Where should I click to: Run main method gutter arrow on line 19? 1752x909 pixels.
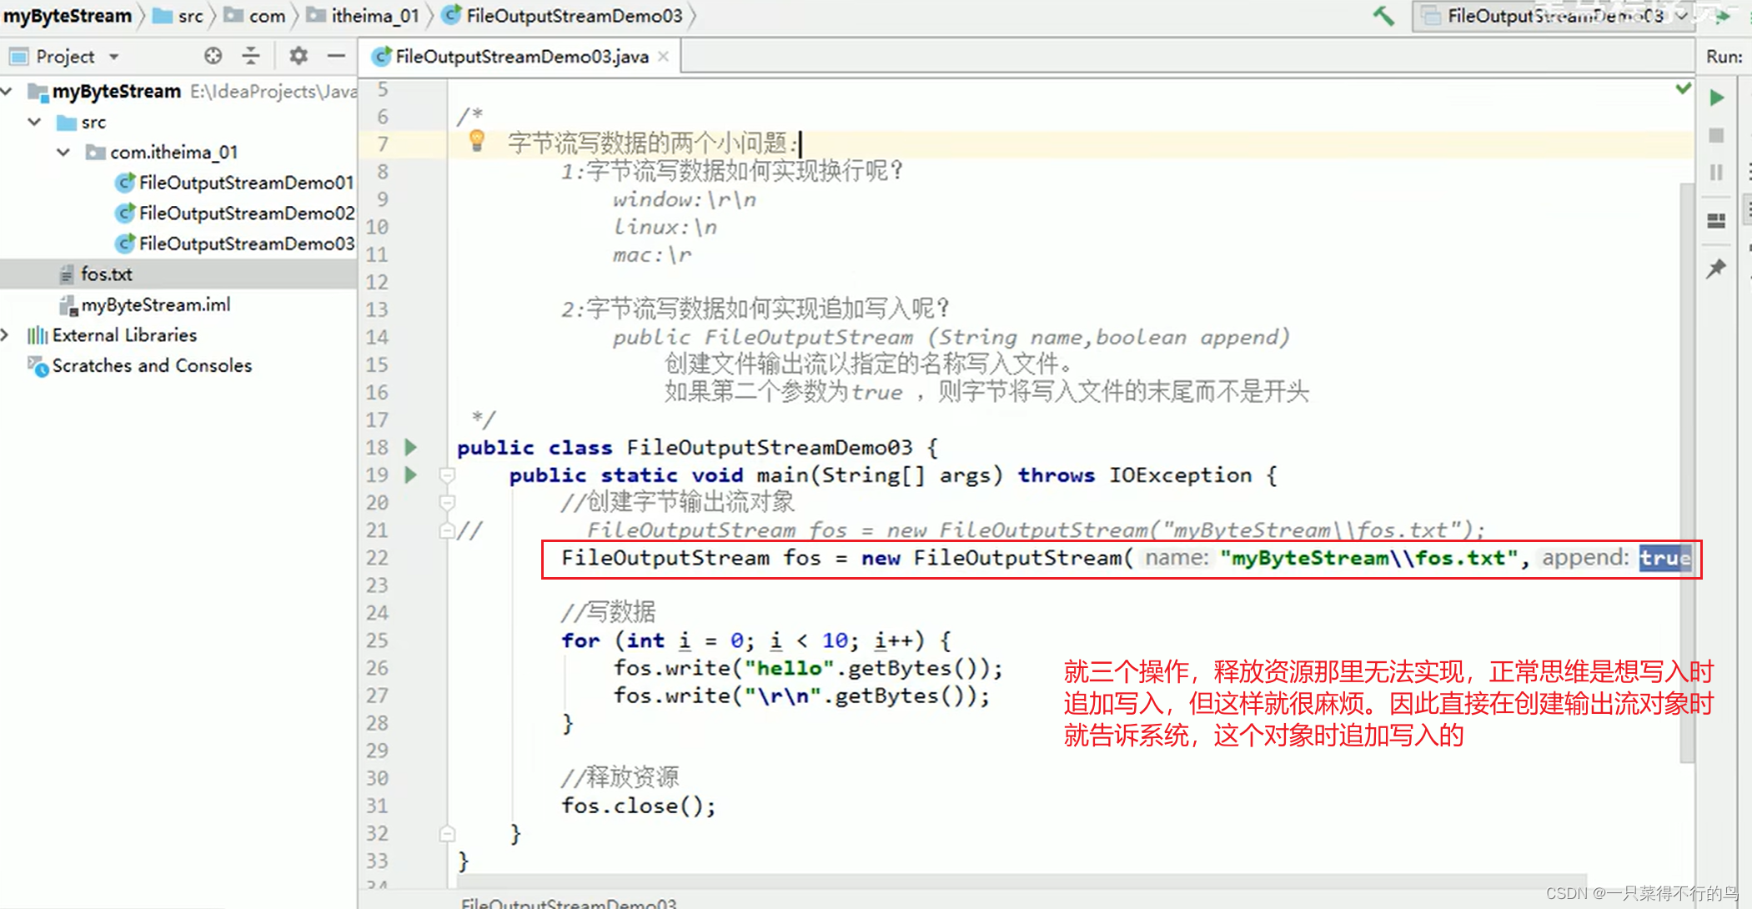click(x=411, y=475)
